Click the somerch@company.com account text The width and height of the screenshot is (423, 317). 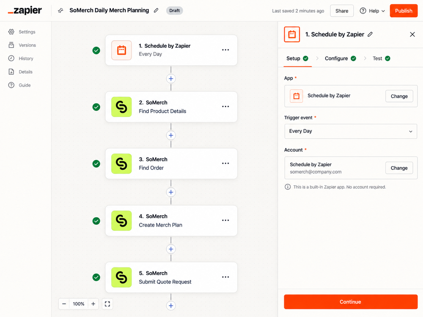coord(316,172)
